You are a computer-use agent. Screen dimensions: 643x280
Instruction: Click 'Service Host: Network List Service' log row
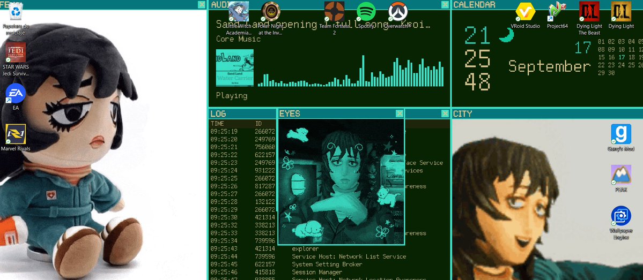349,256
